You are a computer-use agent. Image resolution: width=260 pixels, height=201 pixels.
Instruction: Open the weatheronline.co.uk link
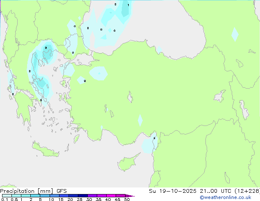pyautogui.click(x=226, y=197)
